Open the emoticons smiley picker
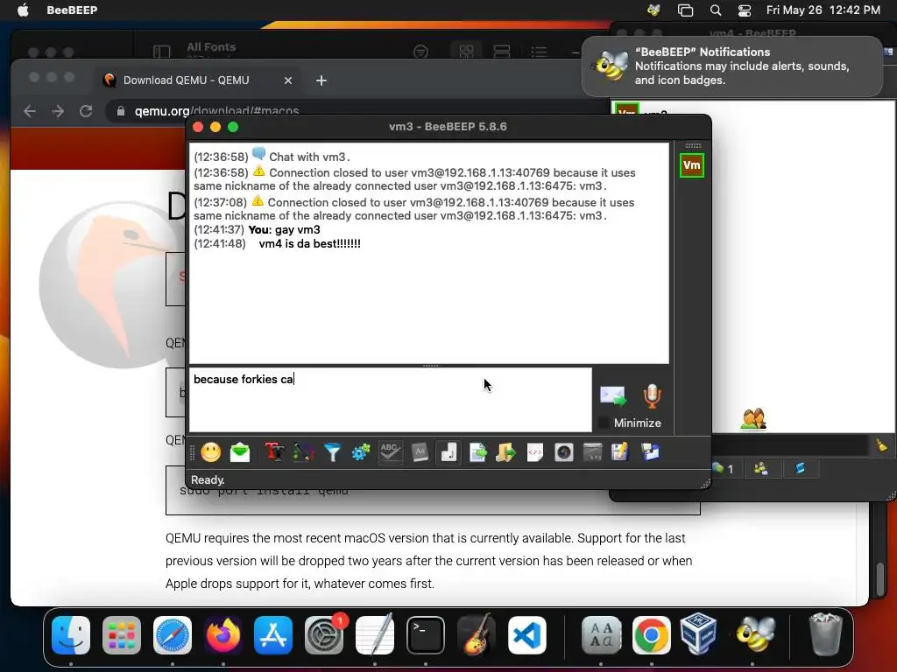The height and width of the screenshot is (672, 897). click(x=210, y=452)
